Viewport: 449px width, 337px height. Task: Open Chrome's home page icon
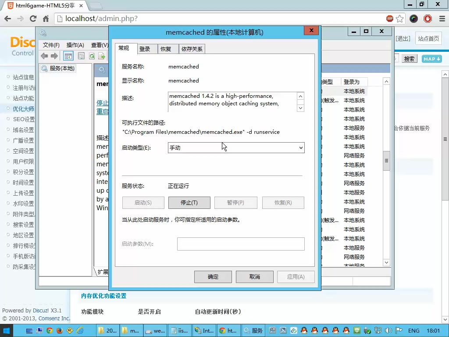46,18
